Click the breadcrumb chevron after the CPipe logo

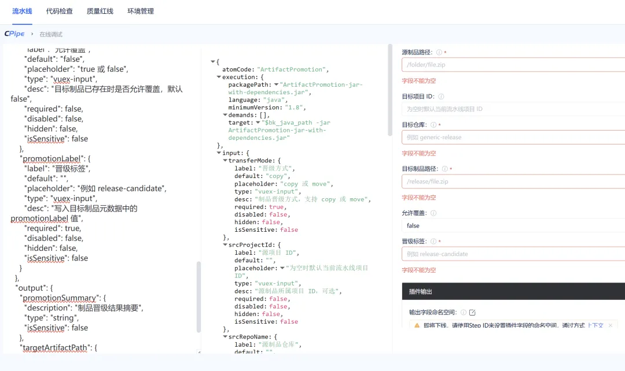[x=32, y=34]
